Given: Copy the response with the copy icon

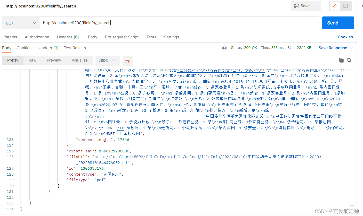Looking at the screenshot, I should click(341, 60).
